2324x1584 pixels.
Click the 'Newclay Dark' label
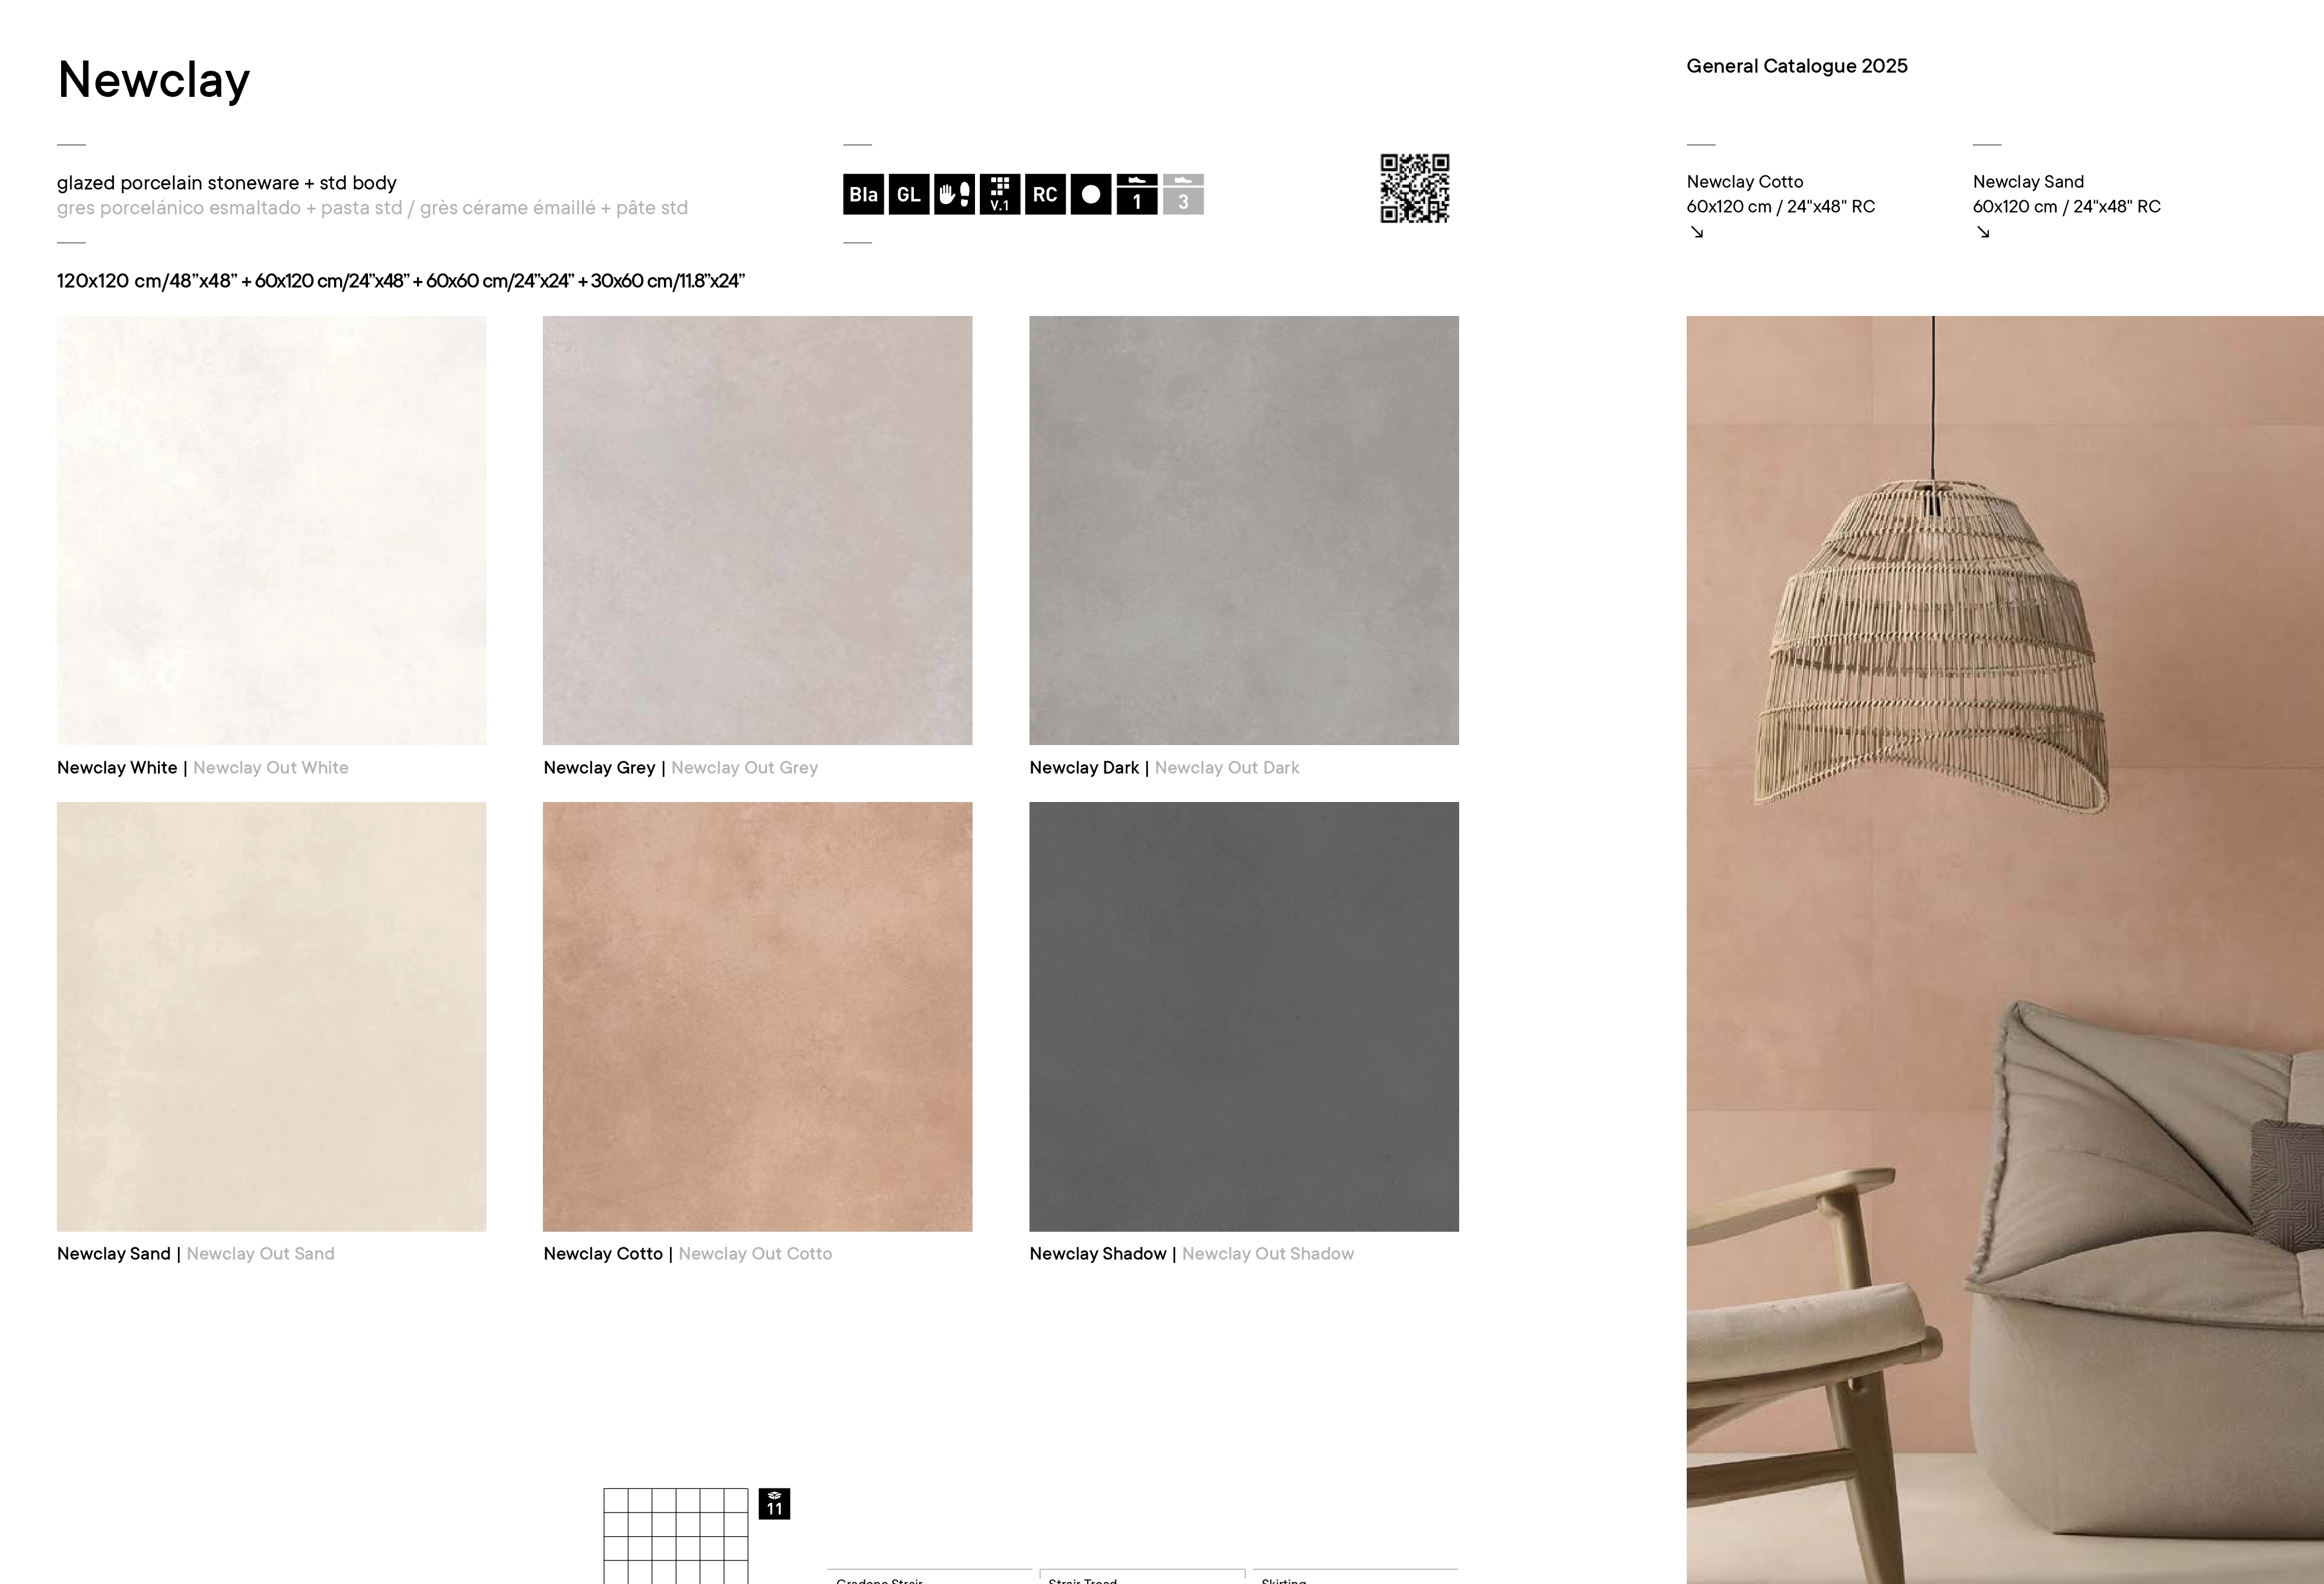1084,768
